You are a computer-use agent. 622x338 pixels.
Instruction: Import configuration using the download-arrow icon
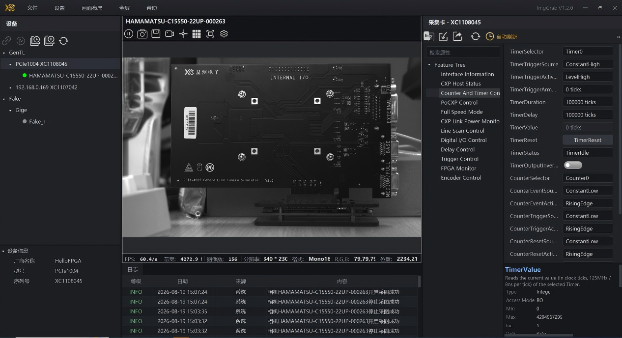point(443,36)
